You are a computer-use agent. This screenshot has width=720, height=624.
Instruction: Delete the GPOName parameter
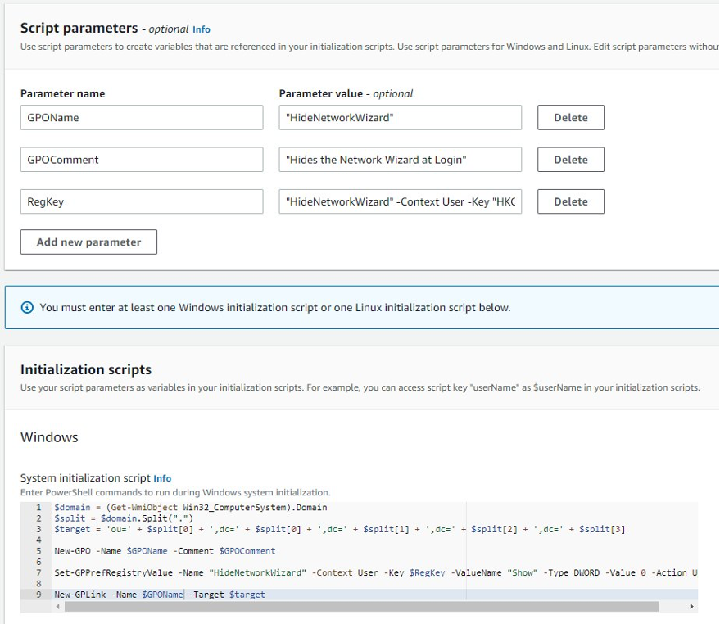(570, 117)
